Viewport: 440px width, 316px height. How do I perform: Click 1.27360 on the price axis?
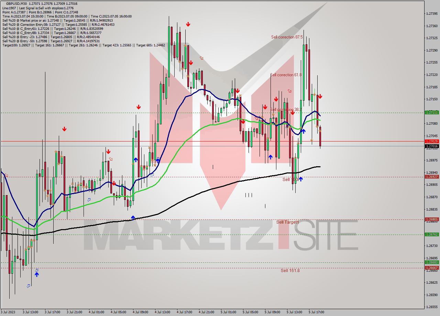coord(432,26)
